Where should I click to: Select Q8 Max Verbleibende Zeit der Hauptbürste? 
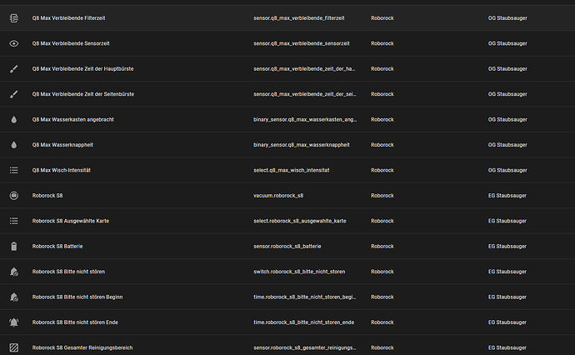(x=82, y=68)
